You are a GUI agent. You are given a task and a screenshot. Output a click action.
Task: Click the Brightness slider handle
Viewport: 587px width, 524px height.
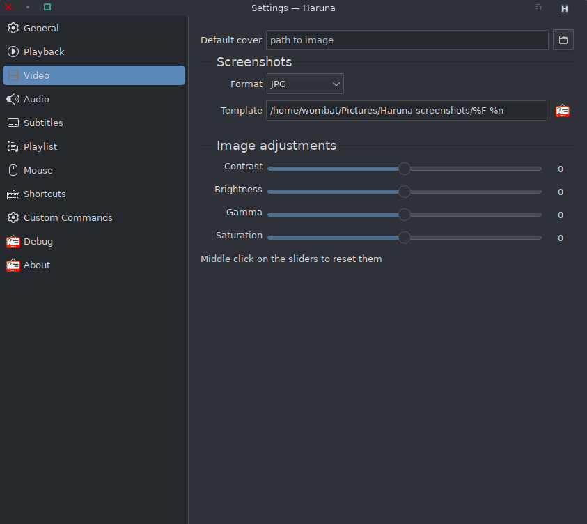click(404, 192)
